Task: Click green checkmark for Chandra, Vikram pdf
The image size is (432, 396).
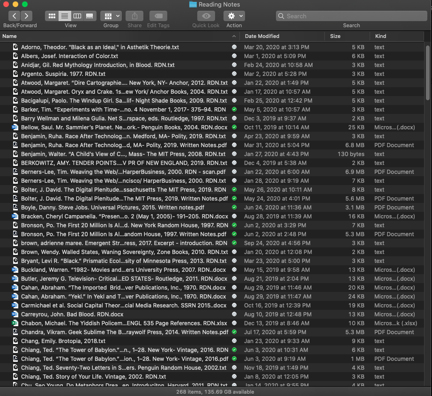Action: 234,332
